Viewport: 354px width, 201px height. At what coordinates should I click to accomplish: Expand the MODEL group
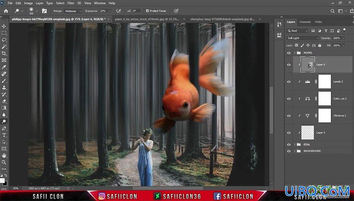point(295,53)
